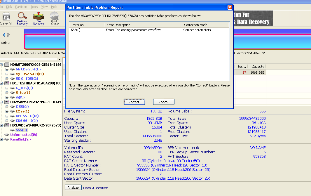Launch the File Recovery tool

[38, 18]
